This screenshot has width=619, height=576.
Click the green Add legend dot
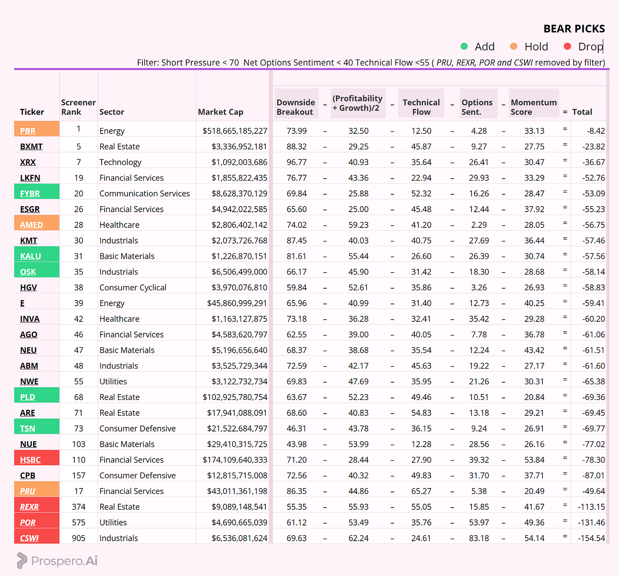pos(464,46)
